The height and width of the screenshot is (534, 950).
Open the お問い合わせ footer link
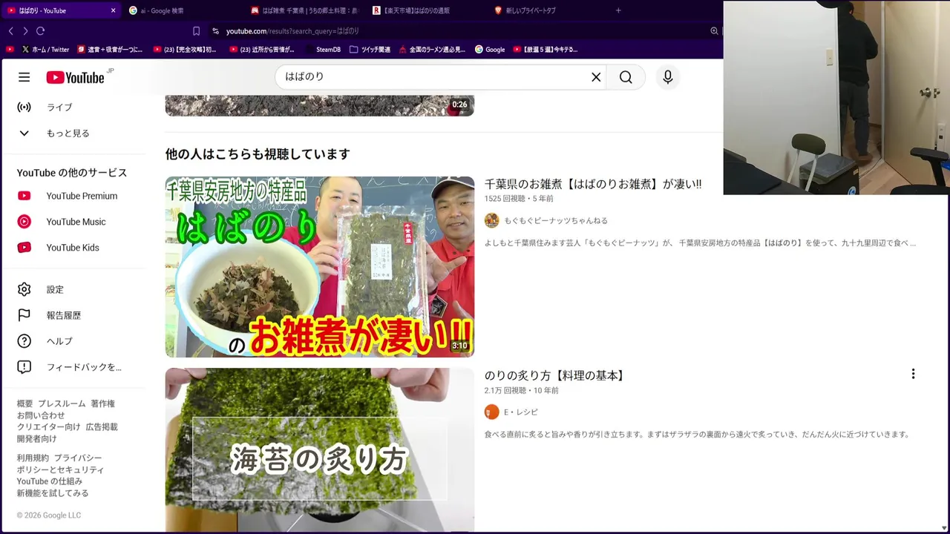(41, 415)
